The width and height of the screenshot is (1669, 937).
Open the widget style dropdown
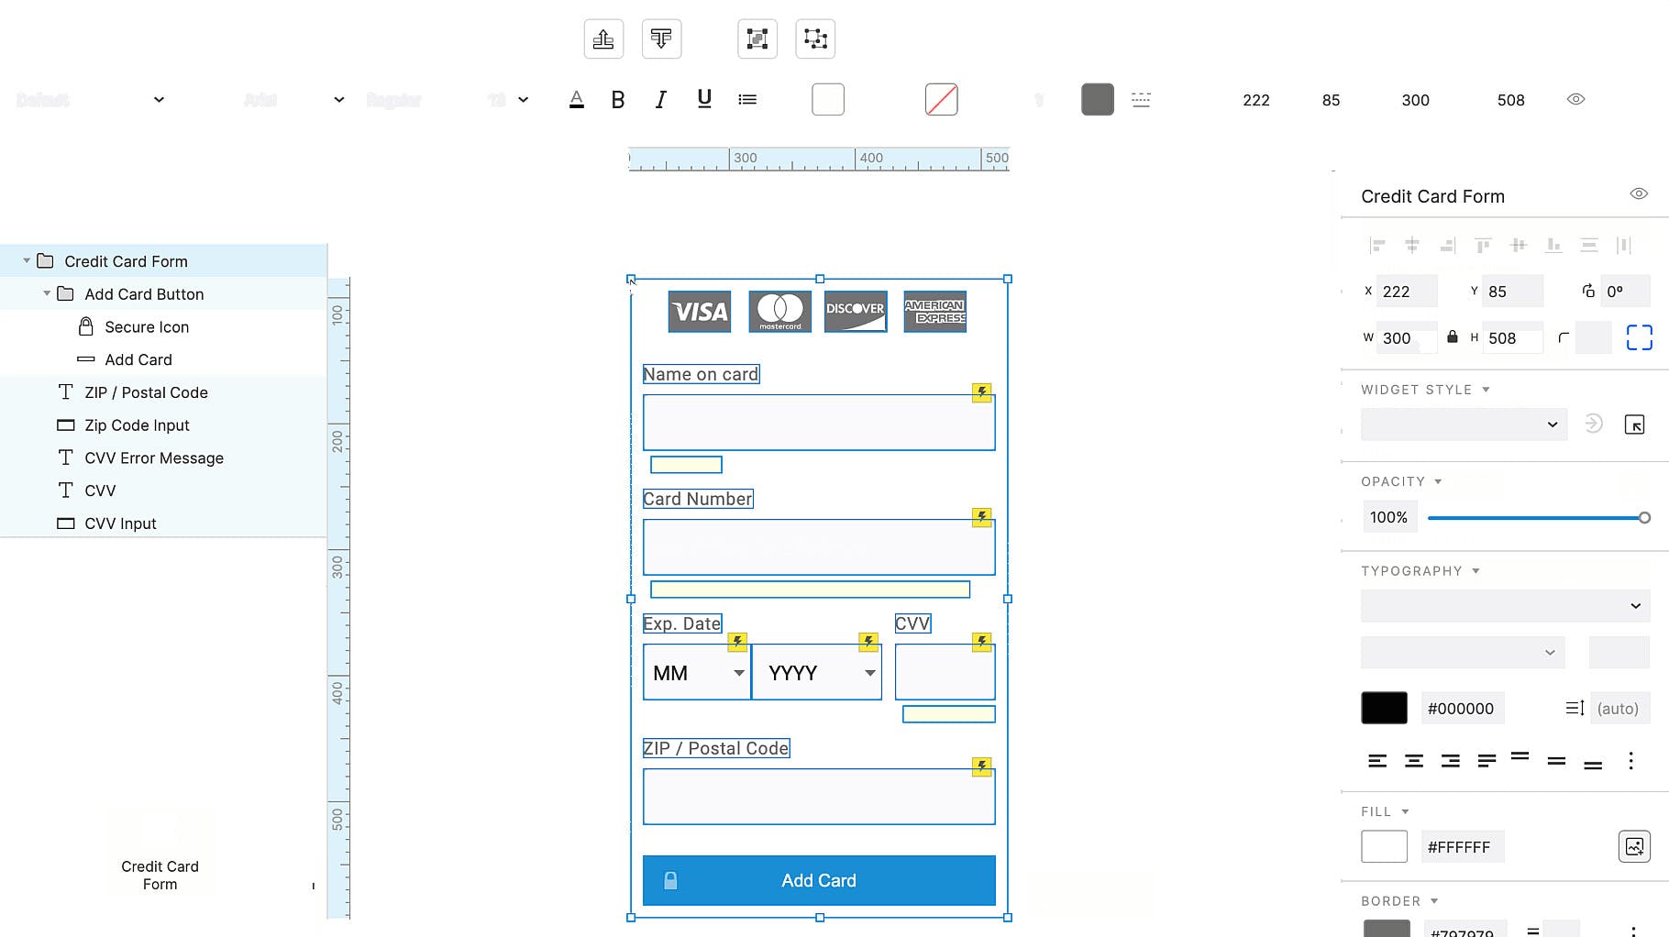pos(1465,424)
